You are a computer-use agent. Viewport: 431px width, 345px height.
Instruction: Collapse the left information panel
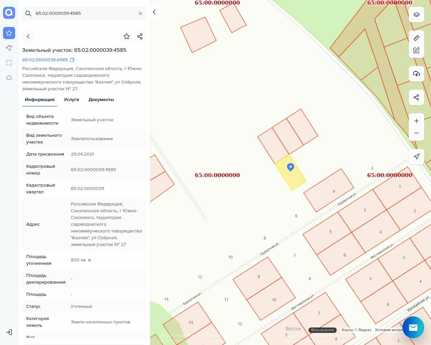[154, 12]
